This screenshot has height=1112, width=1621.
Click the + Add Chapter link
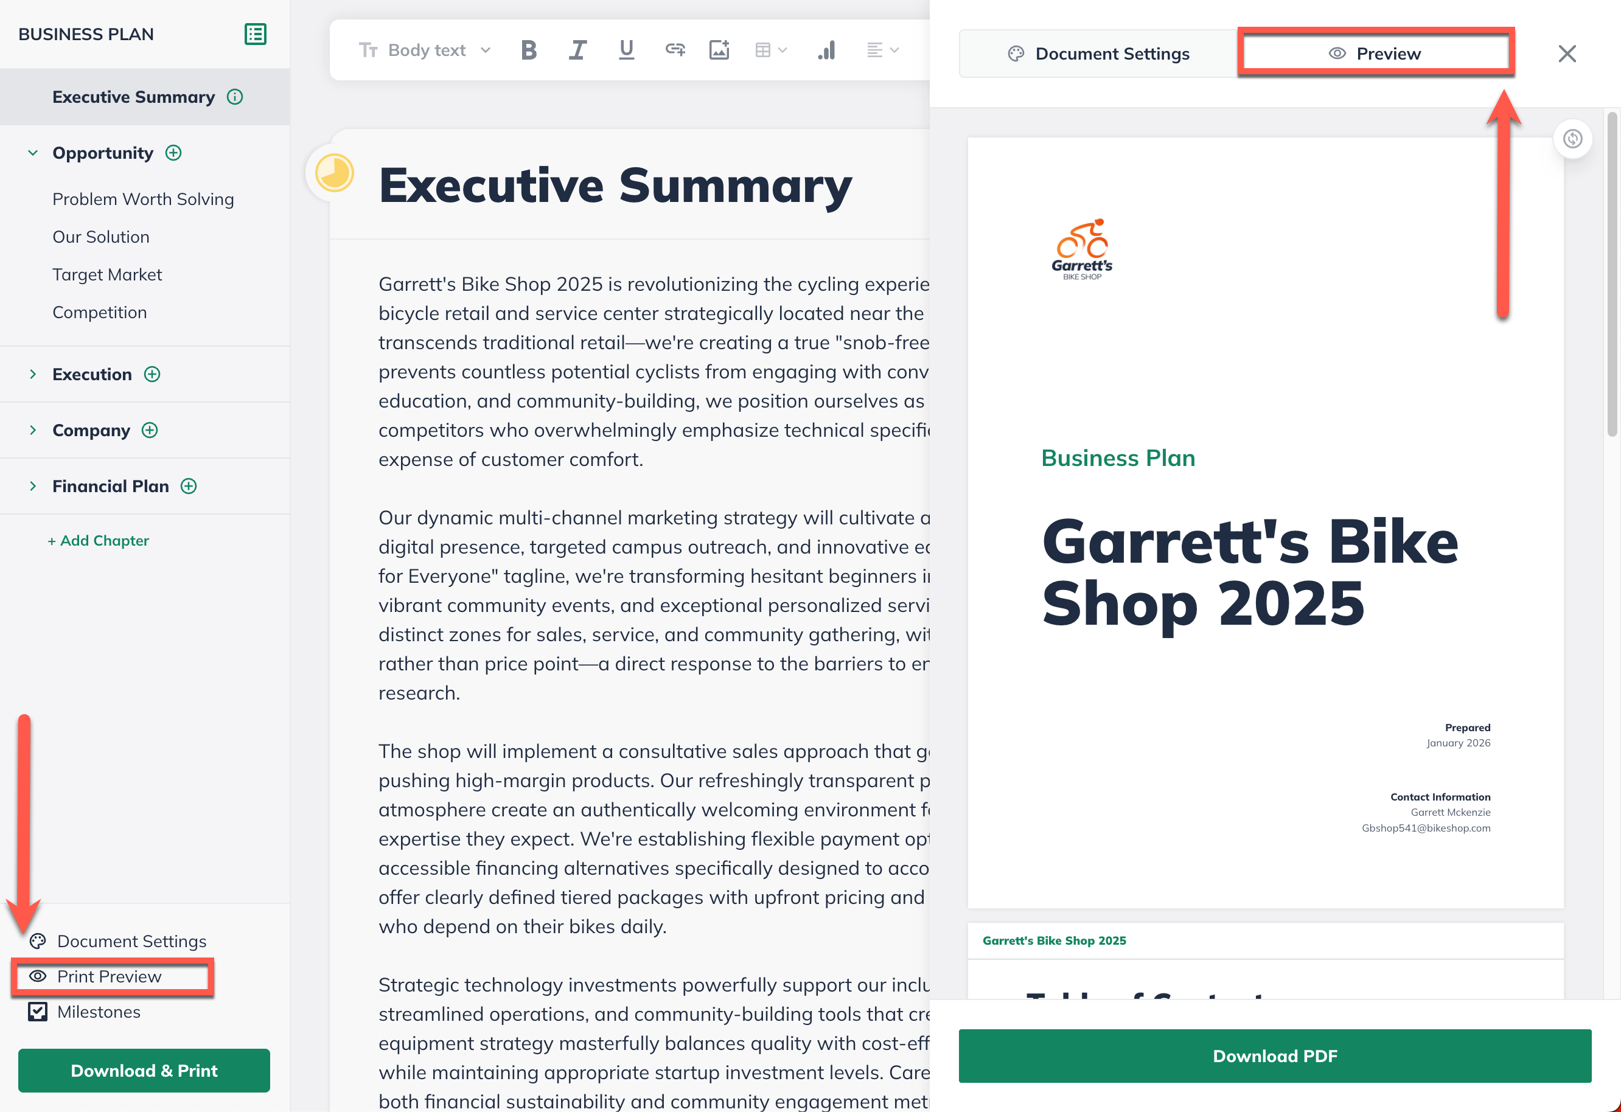coord(99,540)
